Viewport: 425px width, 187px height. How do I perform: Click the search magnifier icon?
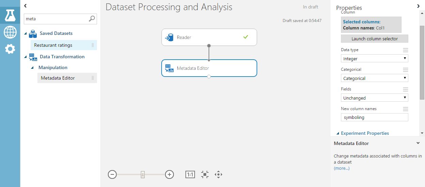click(92, 19)
